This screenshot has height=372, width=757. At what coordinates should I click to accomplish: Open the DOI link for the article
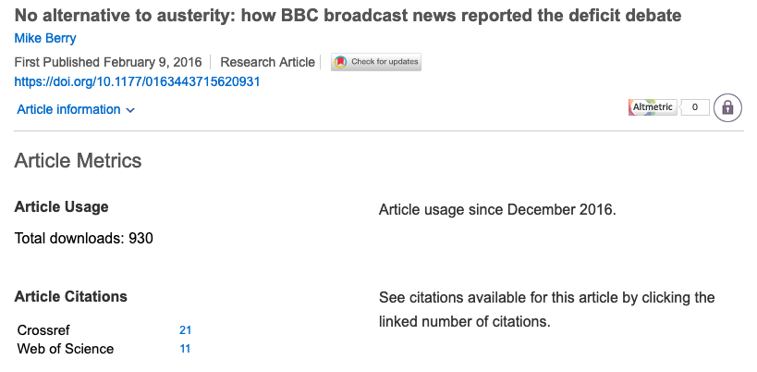pyautogui.click(x=137, y=81)
